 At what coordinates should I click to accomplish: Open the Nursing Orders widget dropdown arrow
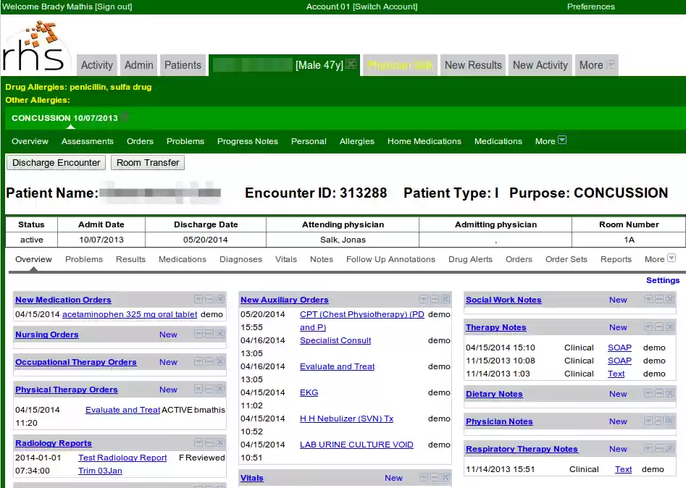click(x=198, y=334)
